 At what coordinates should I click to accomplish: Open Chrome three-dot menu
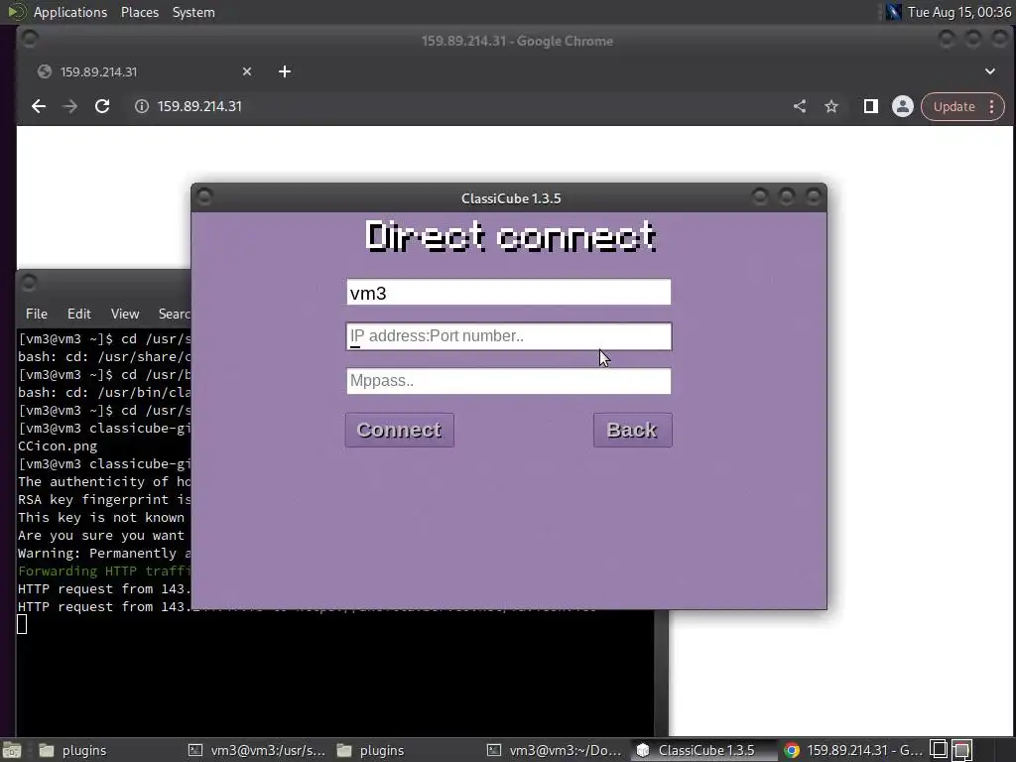(992, 107)
